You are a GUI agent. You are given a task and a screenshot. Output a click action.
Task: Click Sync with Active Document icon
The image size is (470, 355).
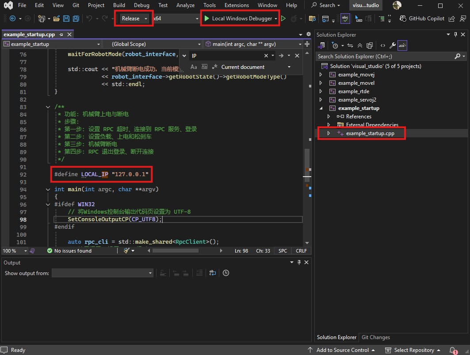click(350, 45)
